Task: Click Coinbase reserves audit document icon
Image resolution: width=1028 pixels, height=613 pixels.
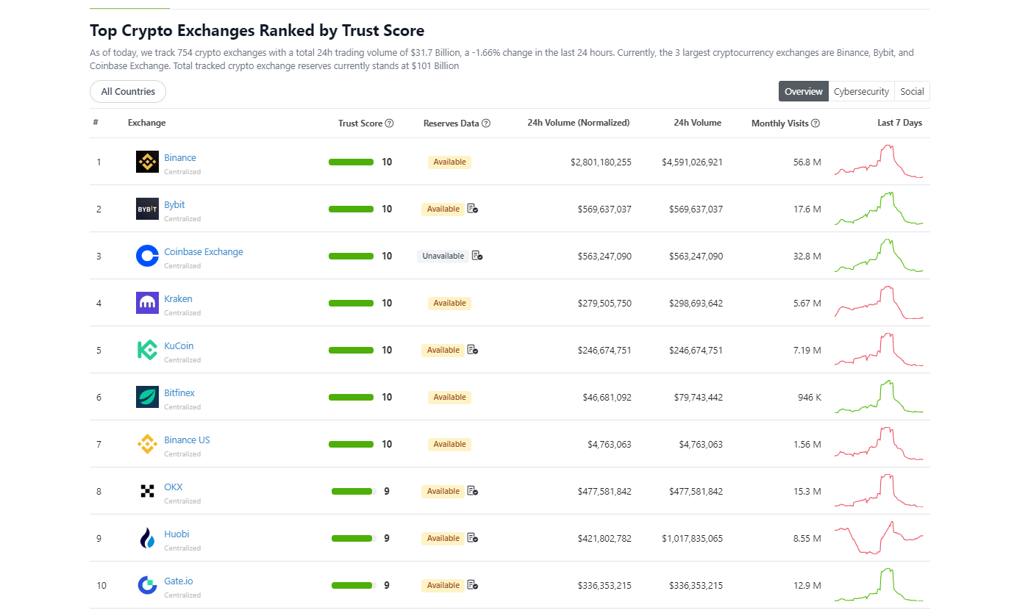Action: [x=477, y=256]
